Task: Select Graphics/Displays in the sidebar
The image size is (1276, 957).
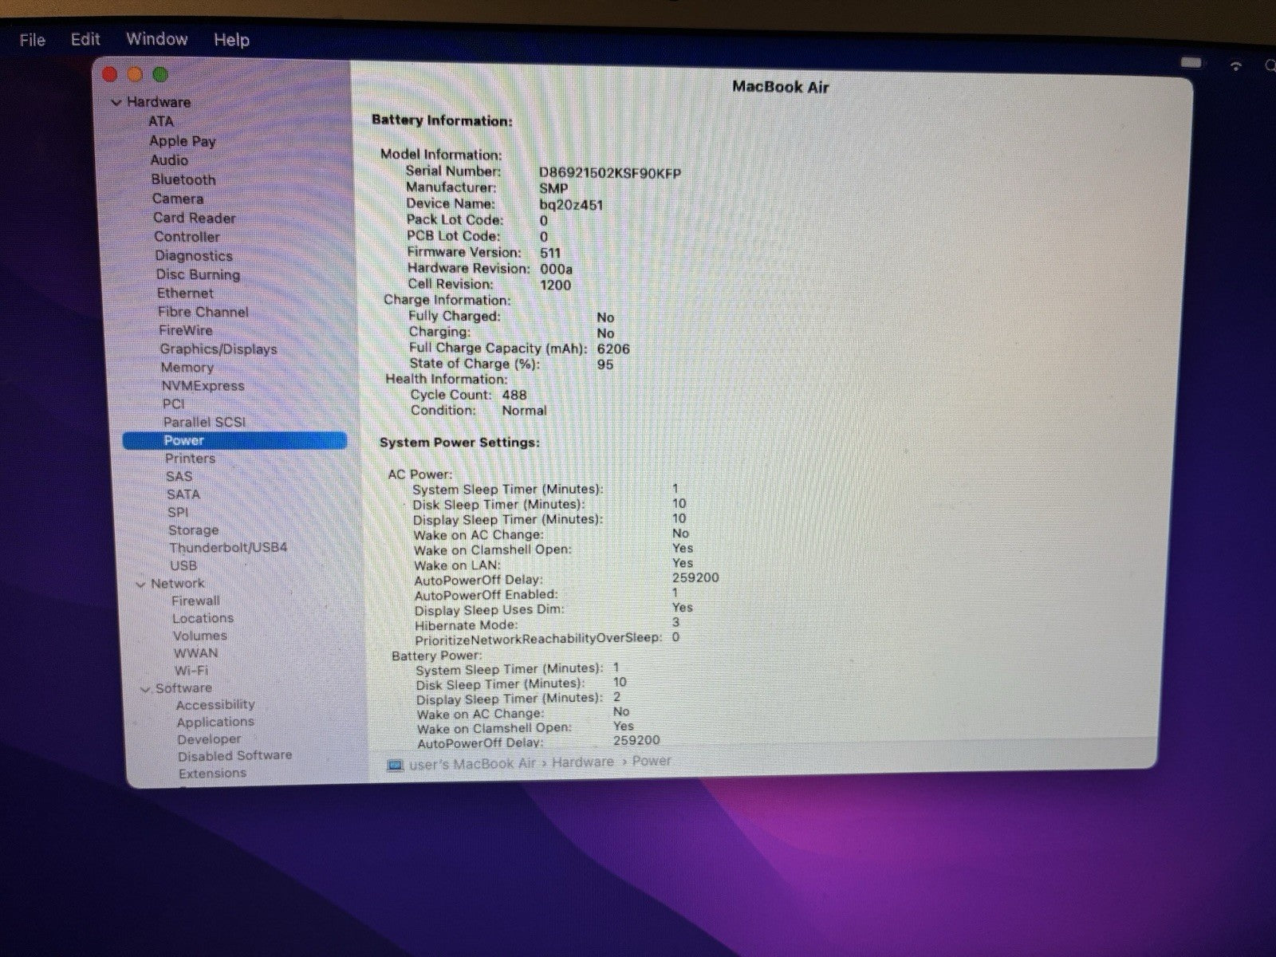Action: tap(218, 349)
